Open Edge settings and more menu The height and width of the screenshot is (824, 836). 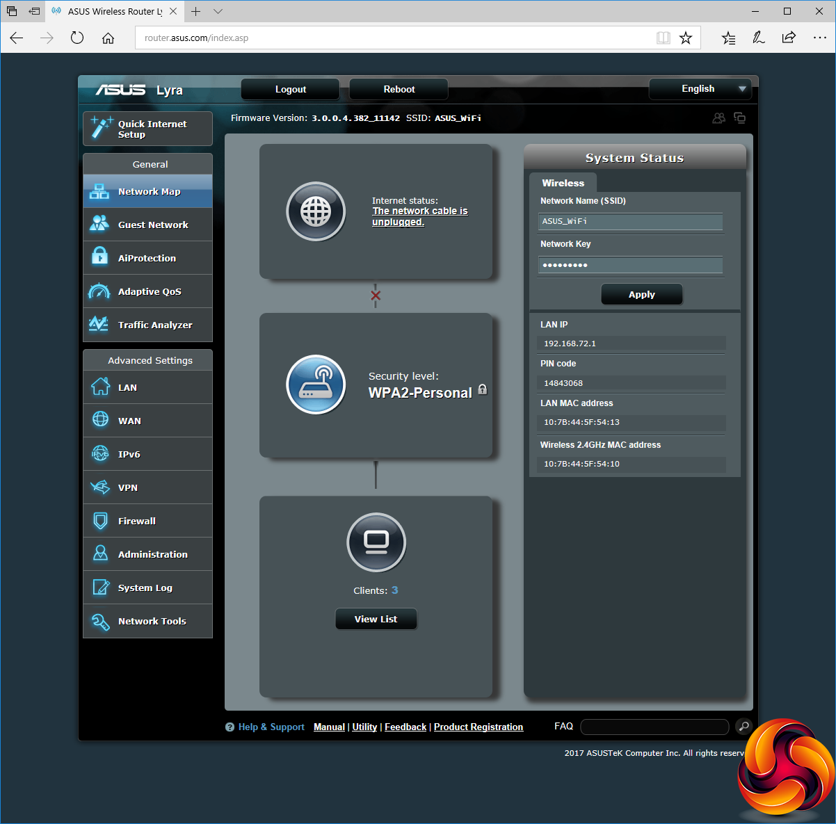[x=819, y=38]
